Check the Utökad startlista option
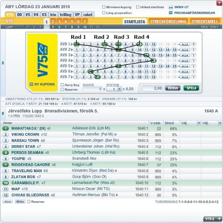The width and height of the screenshot is (223, 223). pos(138,7)
